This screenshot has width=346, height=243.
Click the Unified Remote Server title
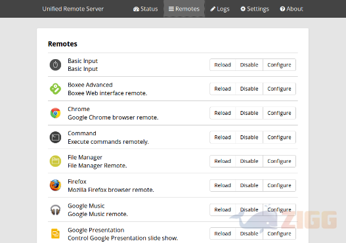tap(73, 9)
